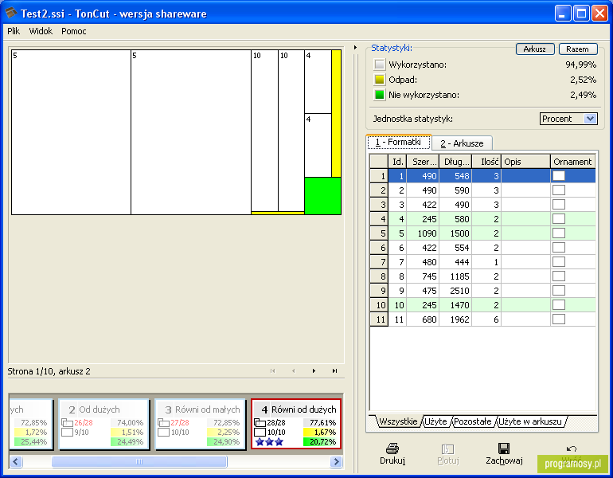613x478 pixels.
Task: Click the results scrollbar left arrow
Action: click(x=16, y=461)
